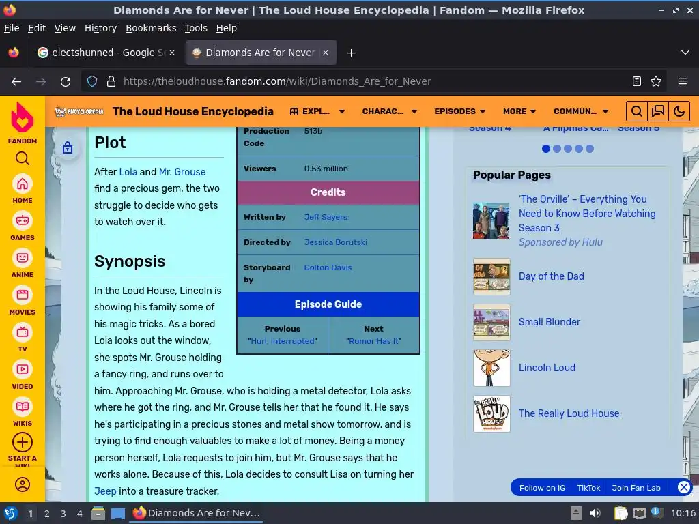
Task: Open the Mr. Grouse link
Action: coord(182,172)
